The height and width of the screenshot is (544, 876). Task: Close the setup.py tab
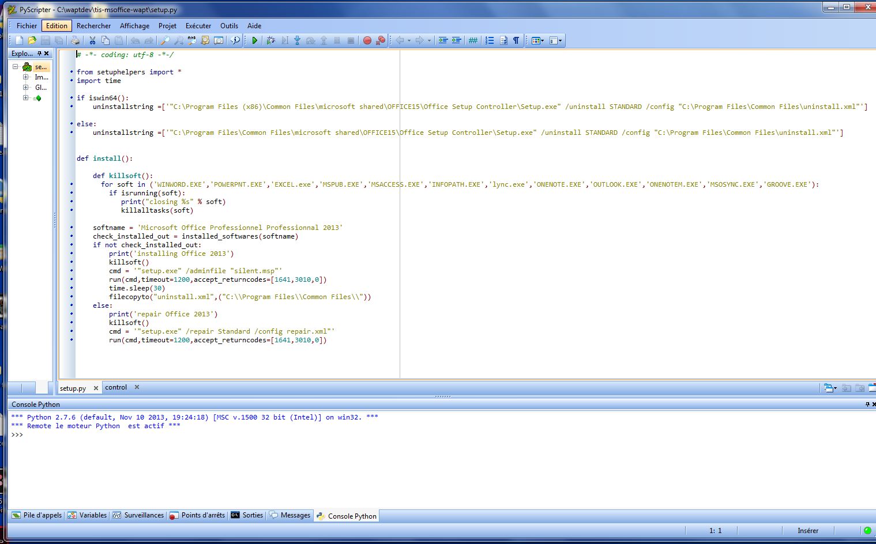[x=96, y=388]
